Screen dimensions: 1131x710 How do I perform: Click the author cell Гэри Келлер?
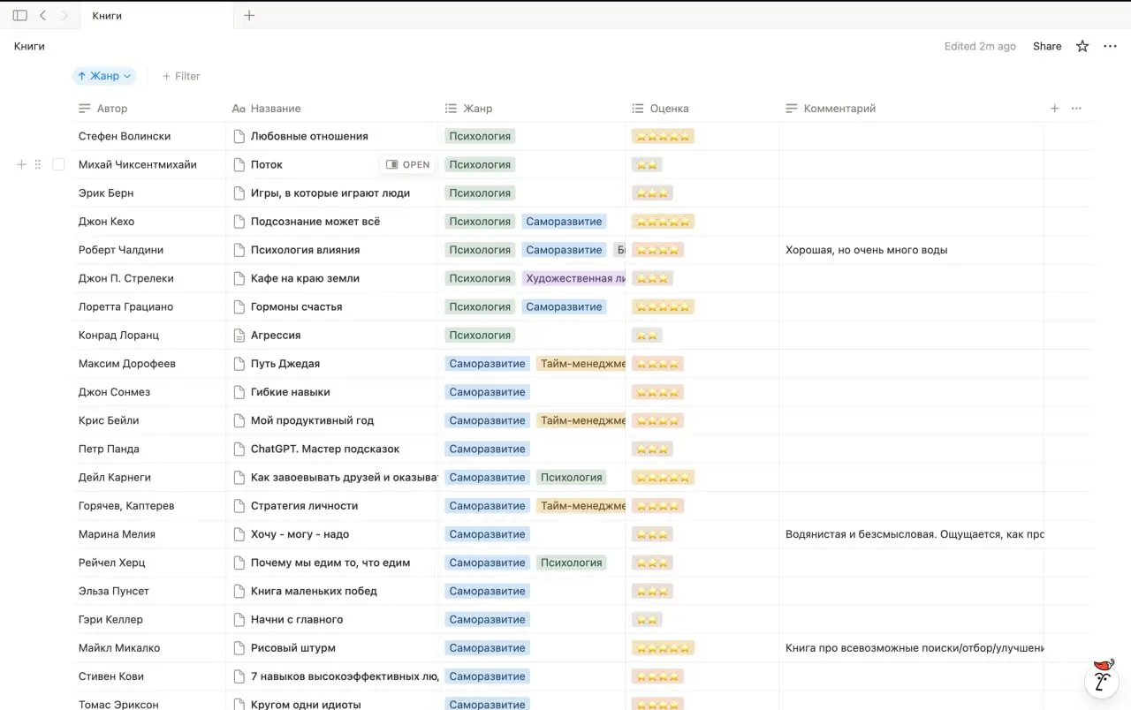point(110,620)
